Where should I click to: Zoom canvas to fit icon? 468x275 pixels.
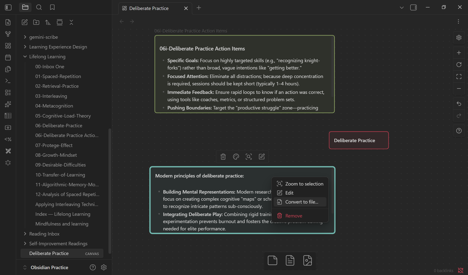point(459,77)
